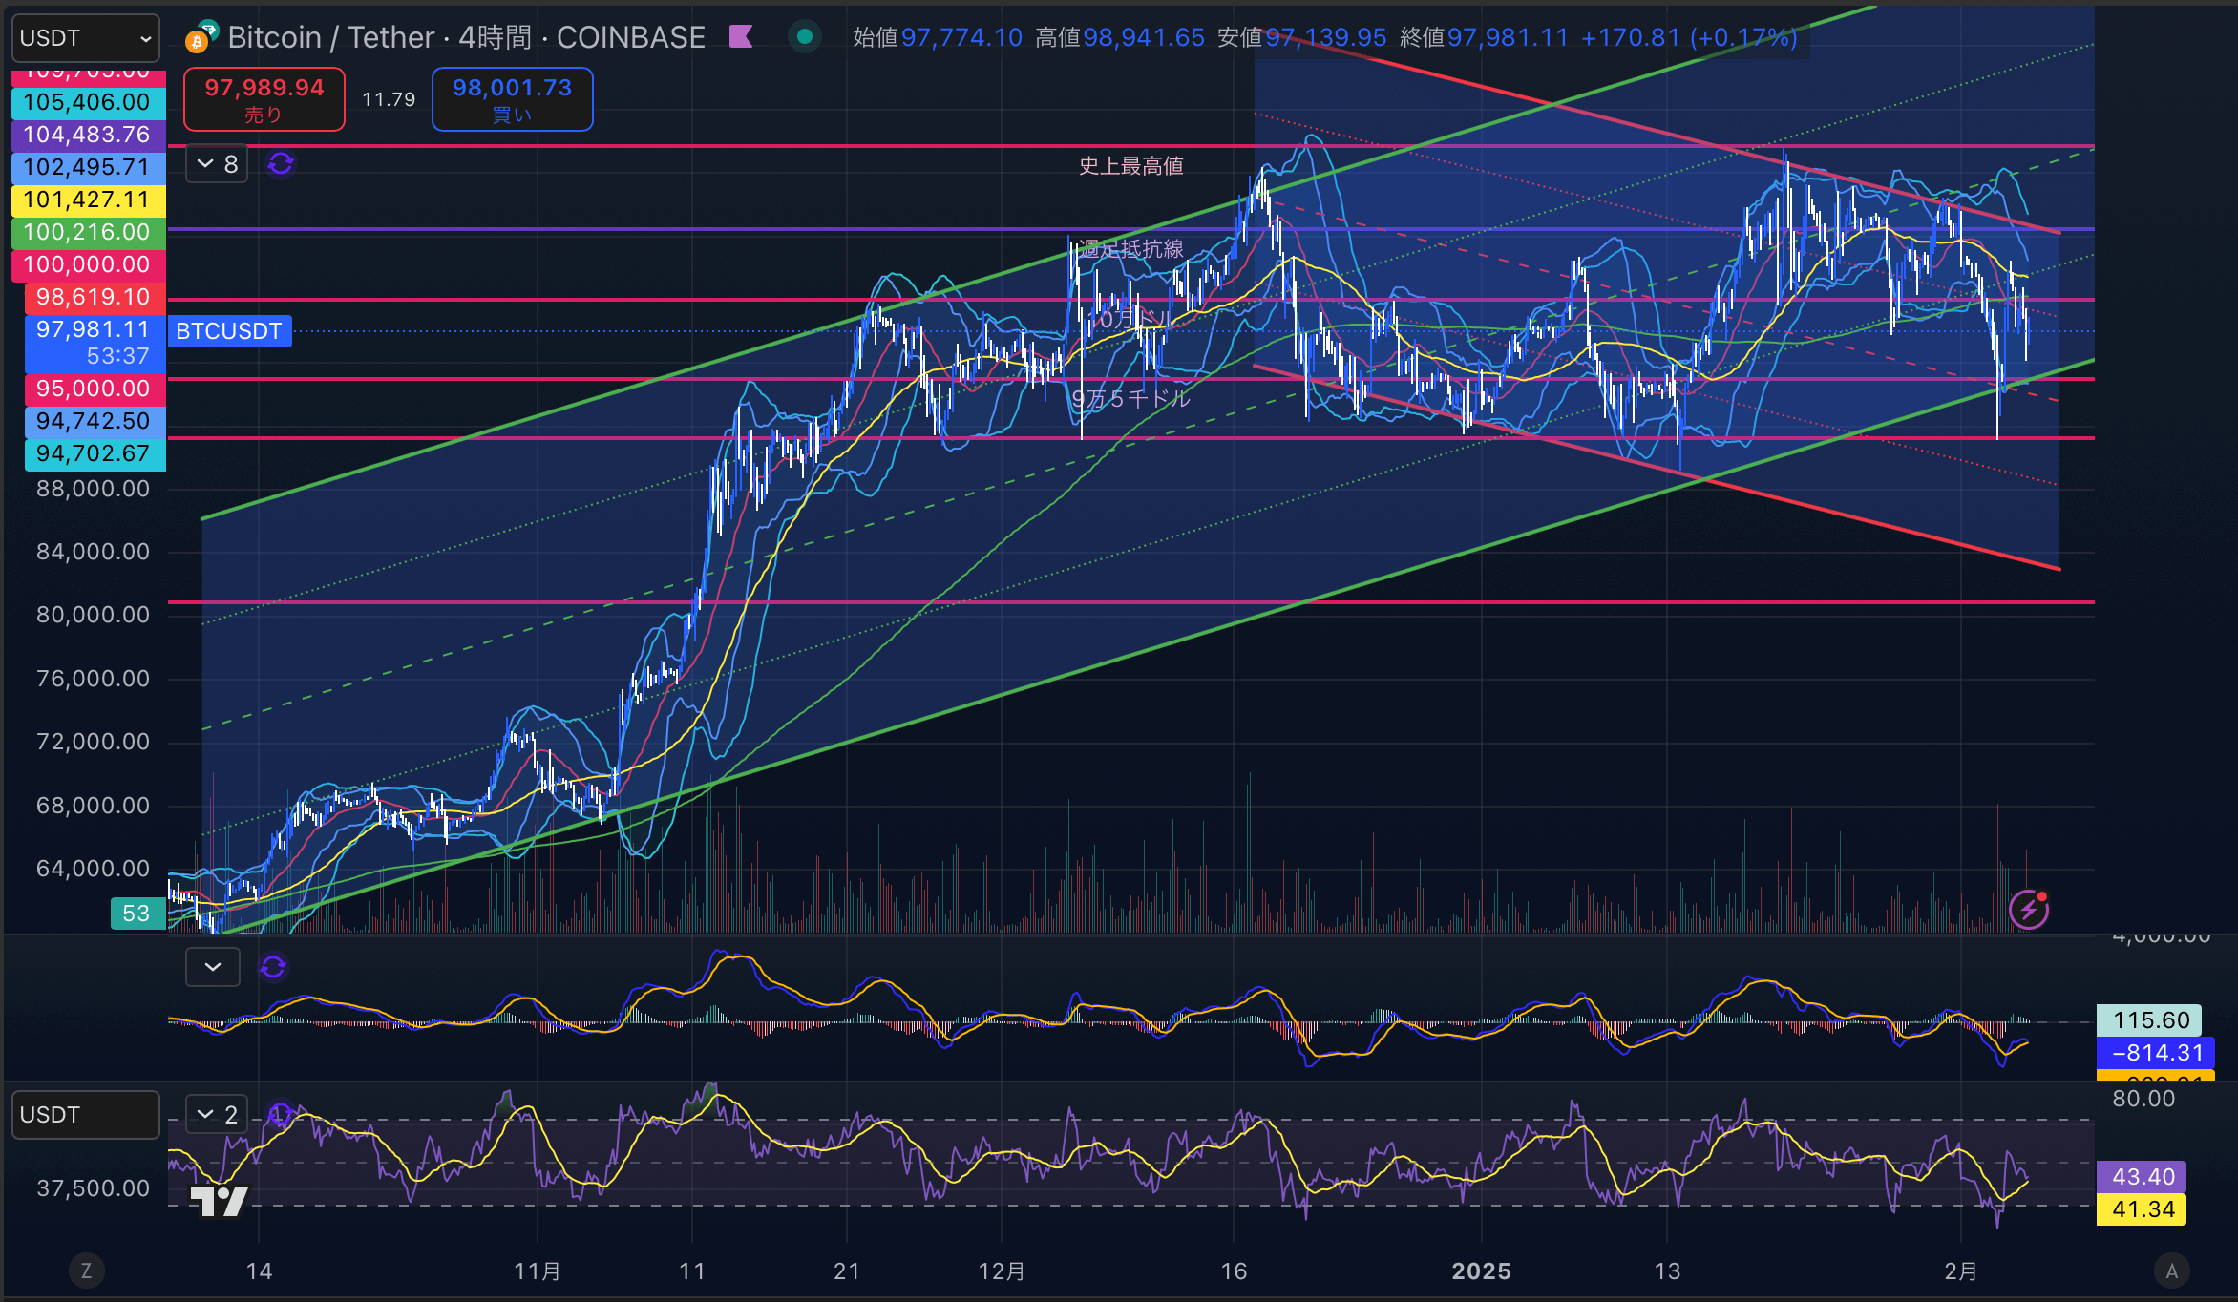2238x1302 pixels.
Task: Click the BTCUSDT price label tag
Action: (x=229, y=331)
